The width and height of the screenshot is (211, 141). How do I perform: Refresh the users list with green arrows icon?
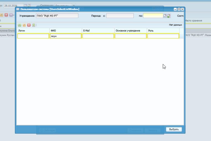34,25
